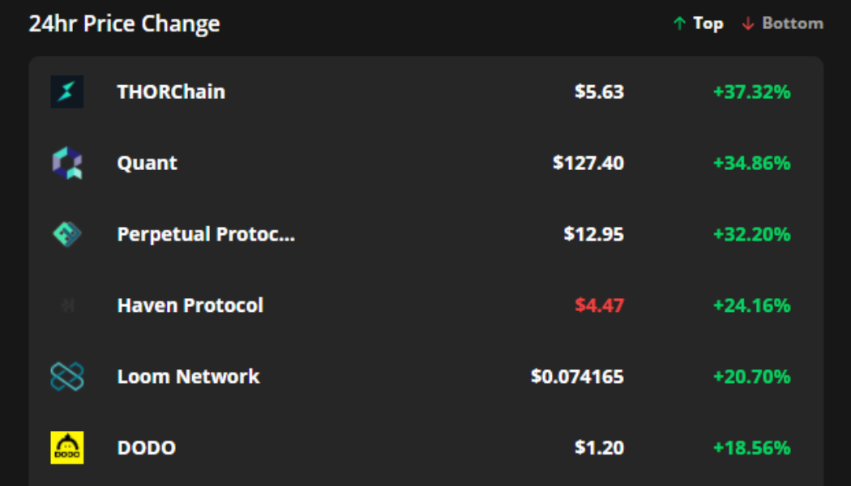This screenshot has height=486, width=851.
Task: Click the Quant coin logo icon
Action: 67,163
